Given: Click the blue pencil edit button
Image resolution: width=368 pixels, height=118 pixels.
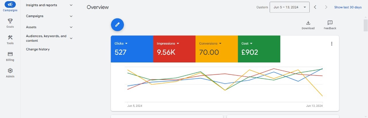Looking at the screenshot, I should point(117,25).
